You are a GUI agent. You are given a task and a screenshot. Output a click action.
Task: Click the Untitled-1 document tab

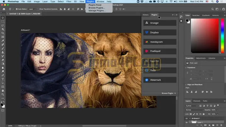point(25,14)
